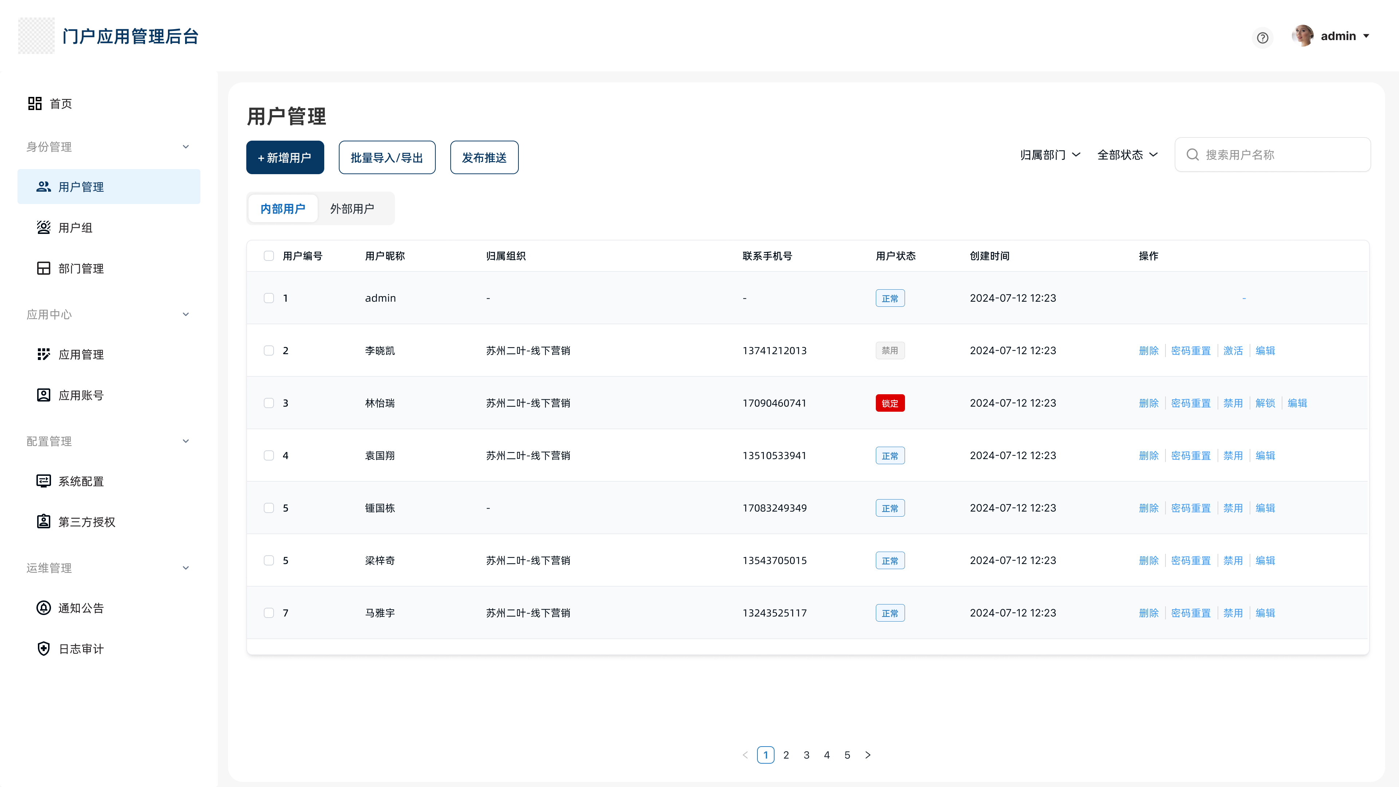Check the 马雅宇 row checkbox
The image size is (1399, 787).
pos(269,612)
